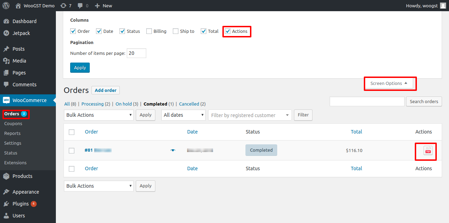Screen dimensions: 449x223
Task: Click the order preview eye icon
Action: pyautogui.click(x=173, y=150)
